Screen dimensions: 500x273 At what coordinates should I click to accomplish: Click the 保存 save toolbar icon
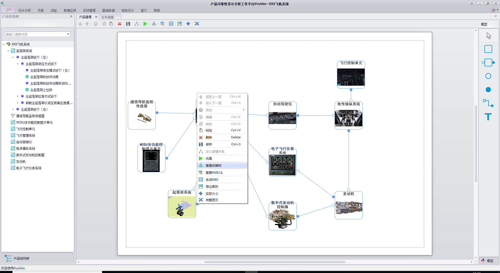pos(128,23)
